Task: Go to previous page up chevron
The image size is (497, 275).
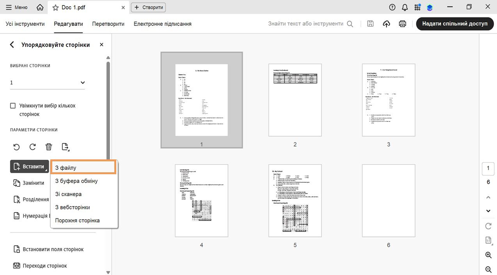Action: 488,198
